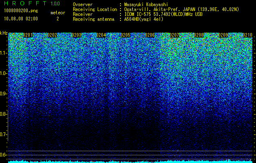Screen dimensions: 256x163
Task: Click the 0210 time marker
Action: point(247,35)
